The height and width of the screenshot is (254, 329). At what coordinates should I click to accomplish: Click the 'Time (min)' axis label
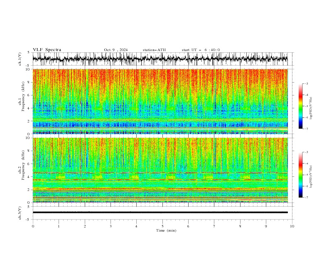(166, 230)
